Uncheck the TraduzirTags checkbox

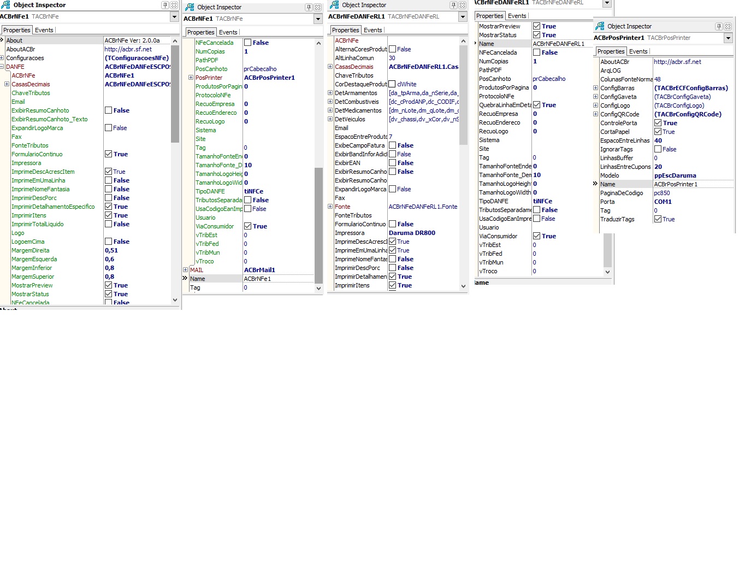[x=658, y=219]
